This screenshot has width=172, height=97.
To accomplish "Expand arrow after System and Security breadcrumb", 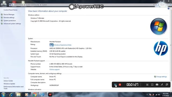I will tap(41, 5).
